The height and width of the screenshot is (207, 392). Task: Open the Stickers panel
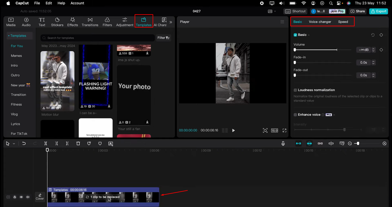point(57,22)
